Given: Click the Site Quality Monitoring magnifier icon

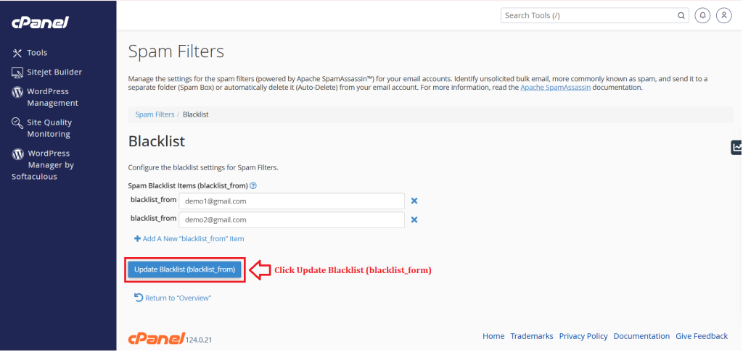Looking at the screenshot, I should click(x=17, y=123).
